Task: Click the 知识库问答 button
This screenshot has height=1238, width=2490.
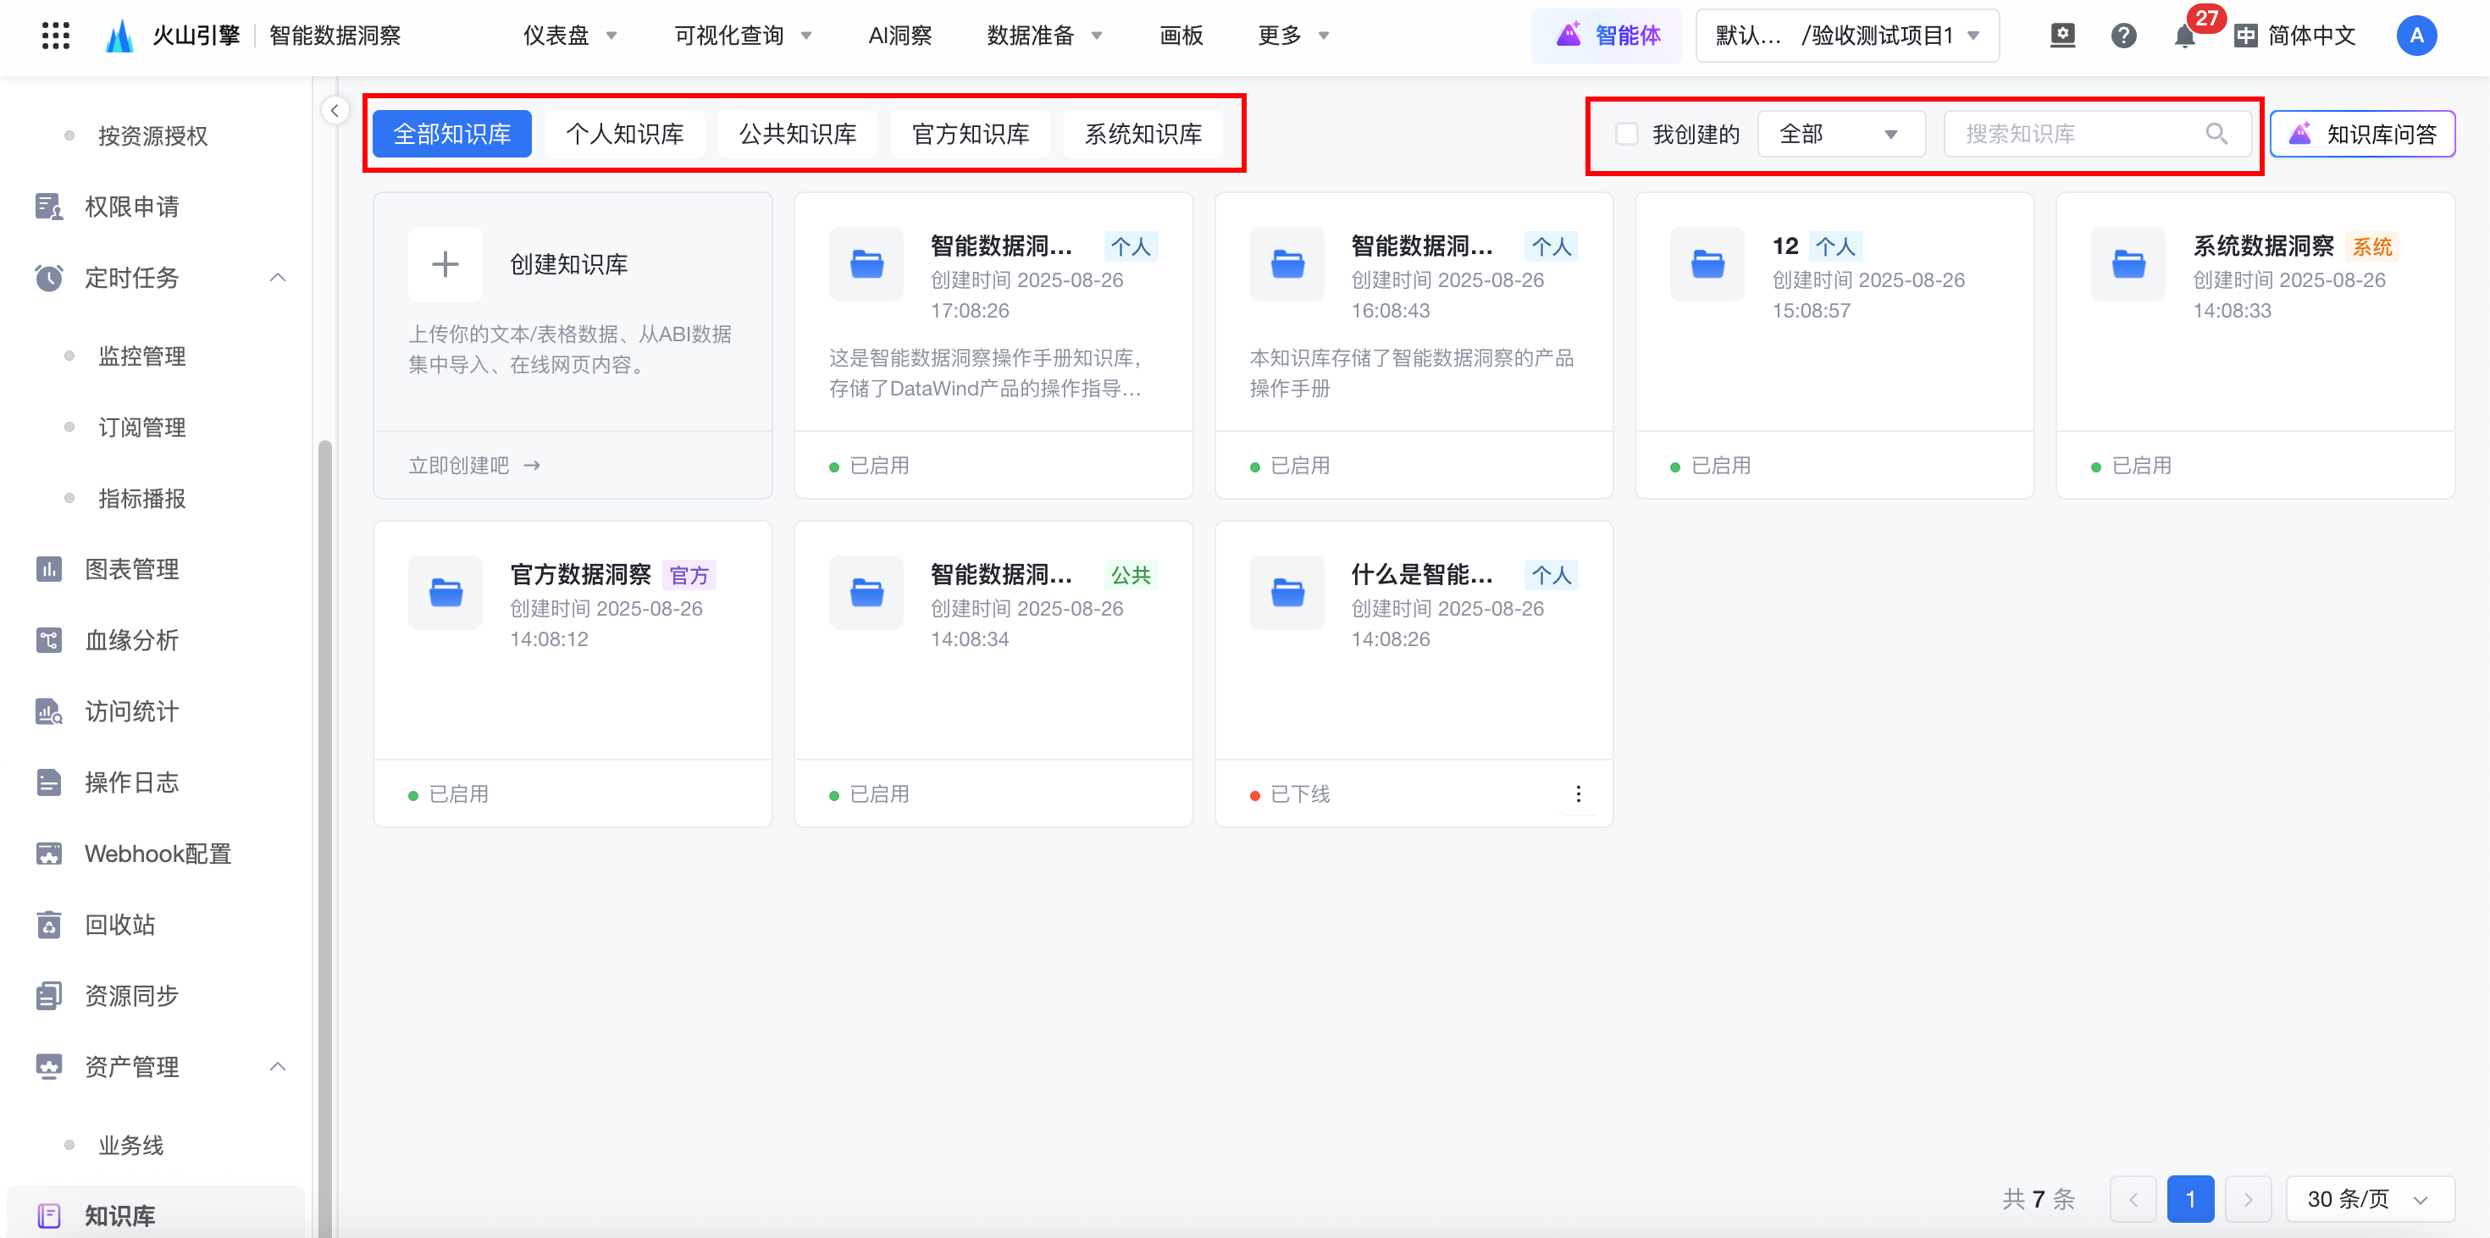Action: 2361,133
